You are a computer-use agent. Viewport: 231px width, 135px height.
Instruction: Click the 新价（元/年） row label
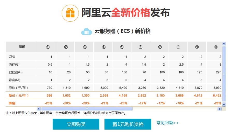[x=19, y=96]
